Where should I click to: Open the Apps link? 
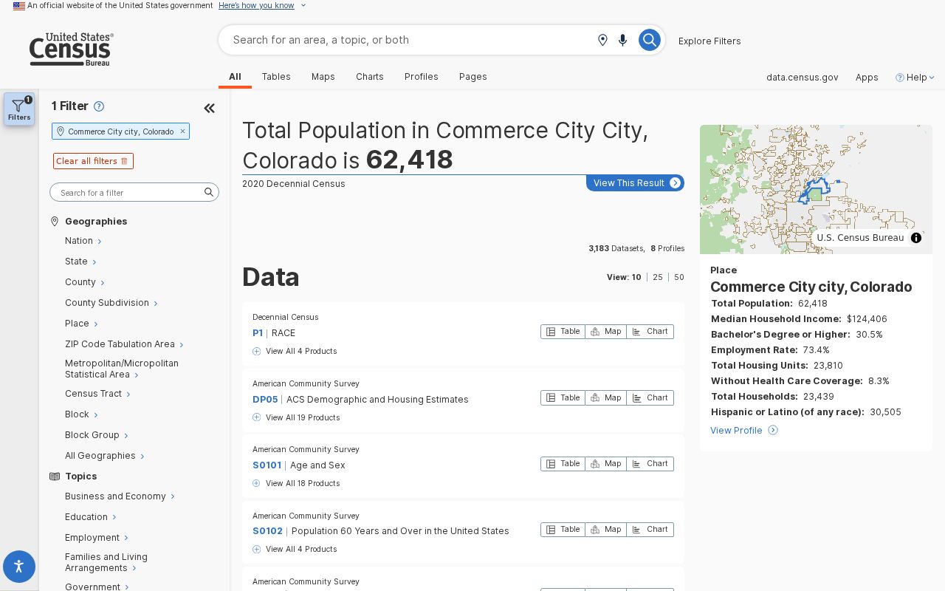[x=867, y=77]
